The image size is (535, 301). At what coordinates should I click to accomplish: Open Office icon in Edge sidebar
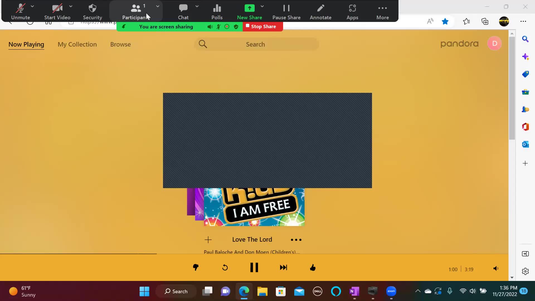(525, 127)
